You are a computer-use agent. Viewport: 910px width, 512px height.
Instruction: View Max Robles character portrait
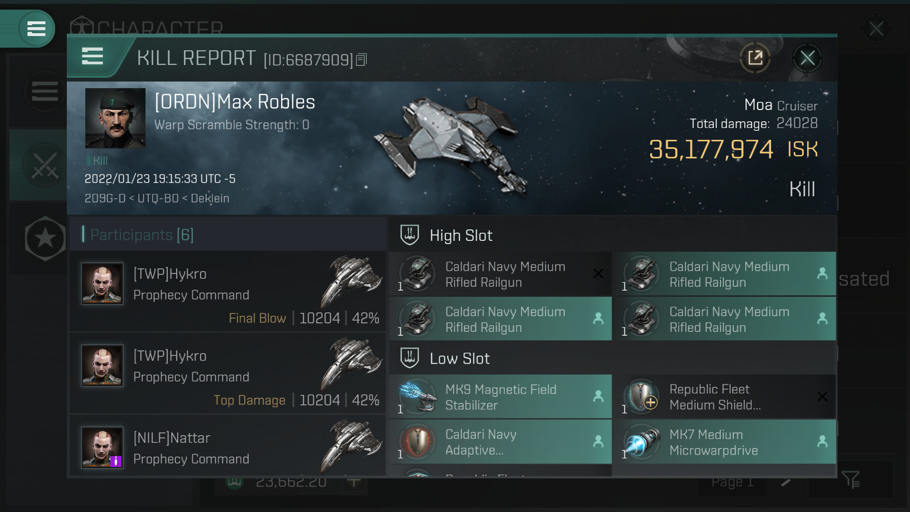click(115, 118)
